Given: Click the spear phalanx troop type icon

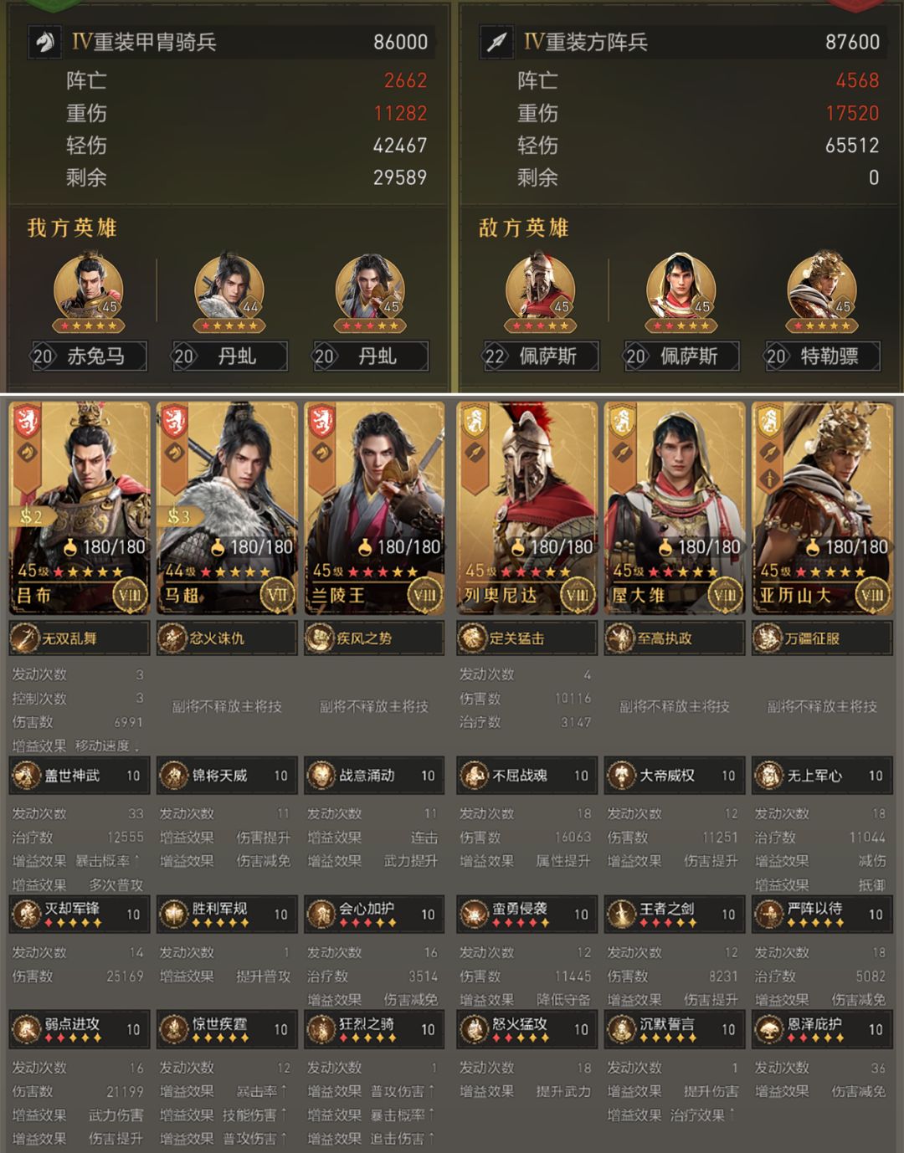Looking at the screenshot, I should [496, 43].
